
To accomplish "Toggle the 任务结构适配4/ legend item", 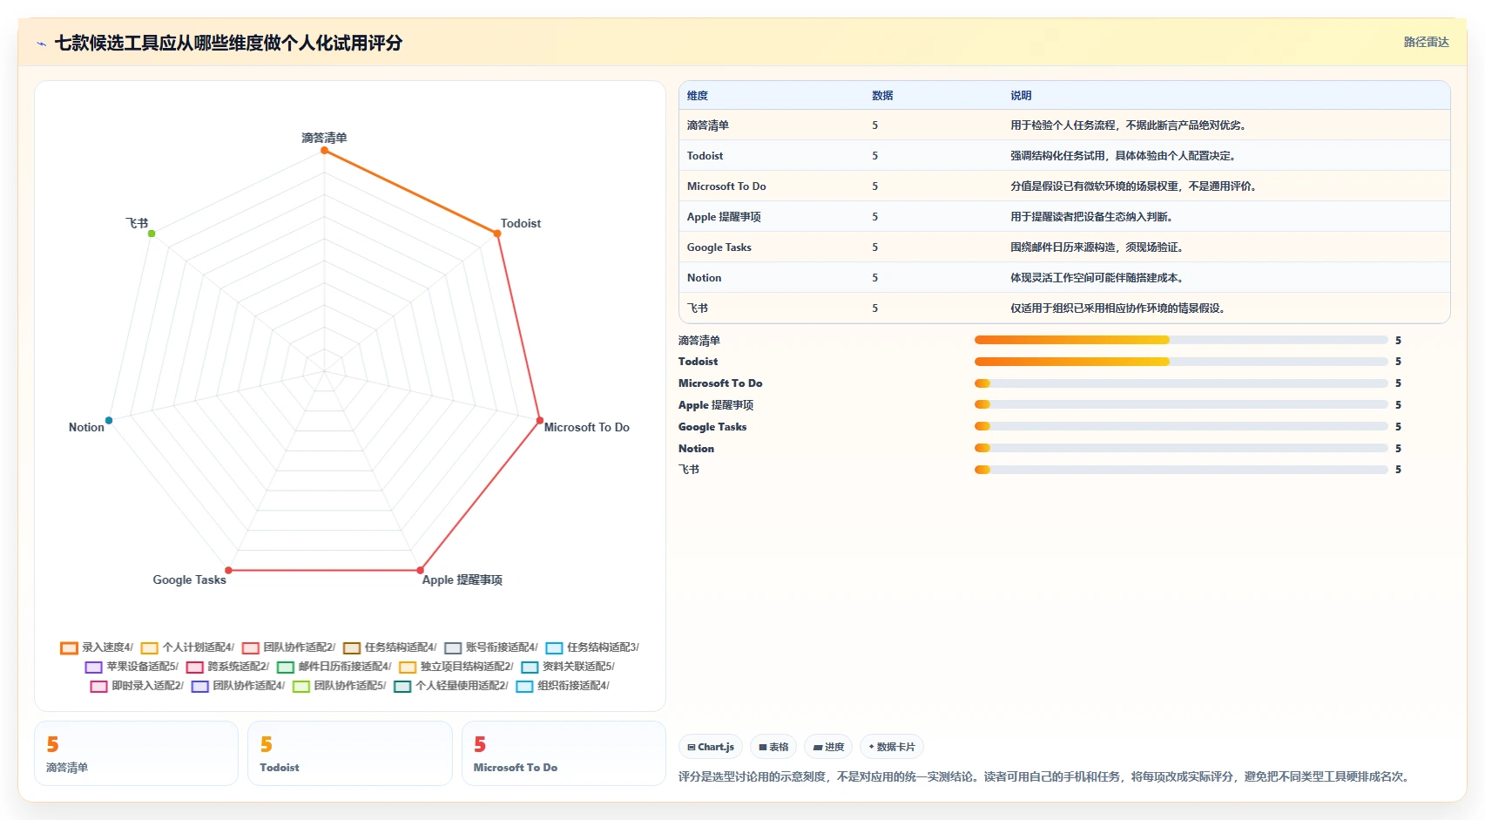I will 389,647.
